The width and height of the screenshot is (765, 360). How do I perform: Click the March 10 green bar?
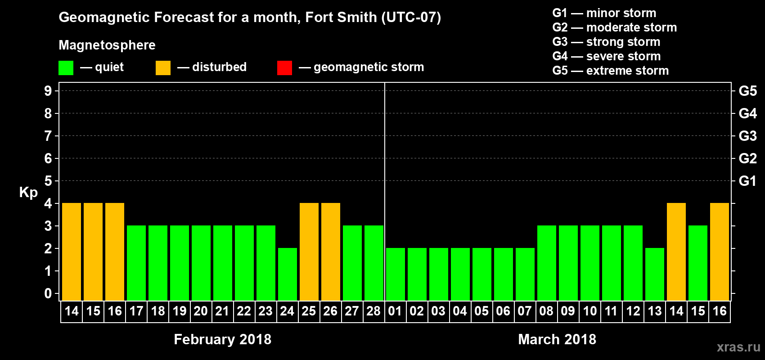coord(590,263)
